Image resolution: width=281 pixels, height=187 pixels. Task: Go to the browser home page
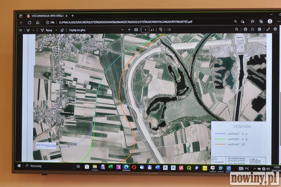point(37,22)
